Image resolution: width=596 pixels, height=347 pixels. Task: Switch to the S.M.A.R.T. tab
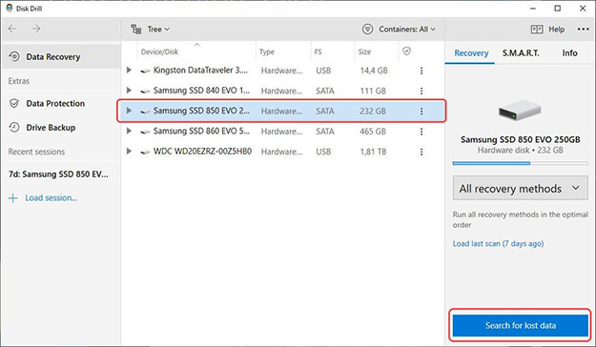click(x=521, y=53)
